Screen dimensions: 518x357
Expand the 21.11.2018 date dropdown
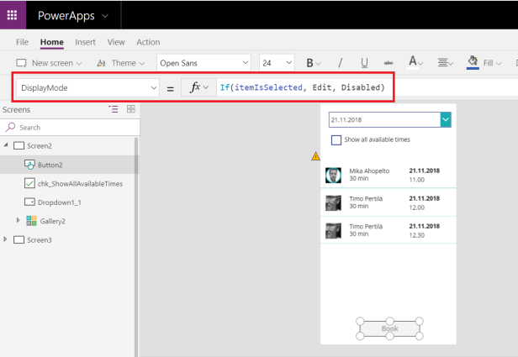[x=446, y=120]
